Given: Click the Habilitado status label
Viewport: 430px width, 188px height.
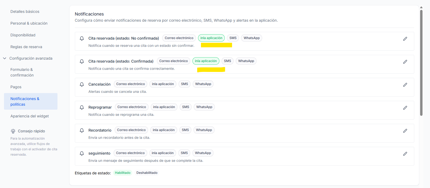Looking at the screenshot, I should pos(123,173).
